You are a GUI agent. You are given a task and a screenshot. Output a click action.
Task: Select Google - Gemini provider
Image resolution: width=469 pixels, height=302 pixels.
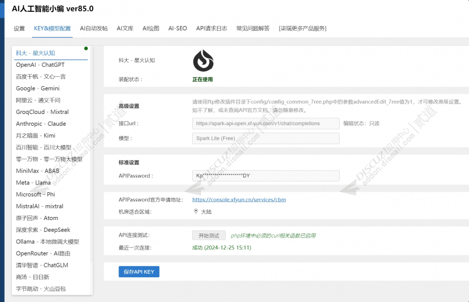tap(38, 89)
